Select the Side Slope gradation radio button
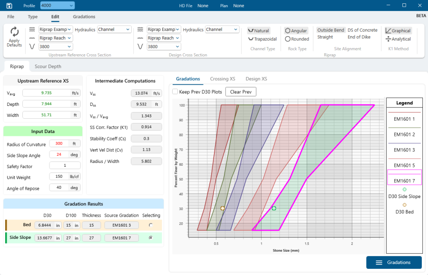This screenshot has height=275, width=428. (151, 238)
